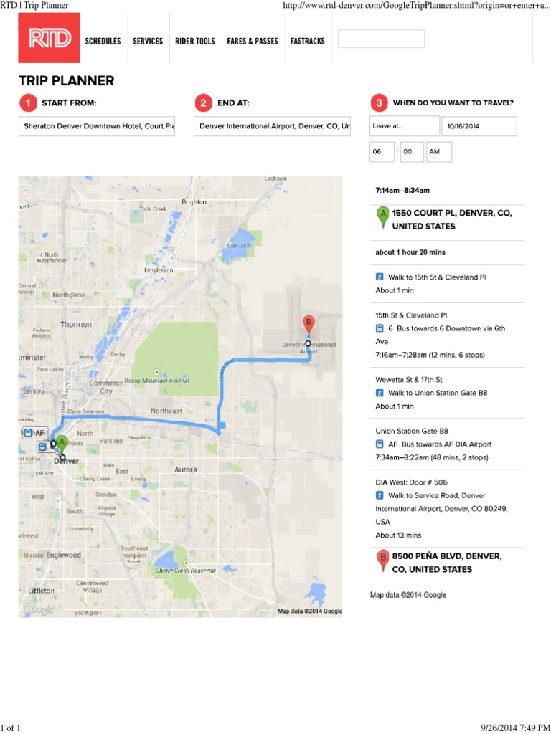The image size is (551, 734).
Task: Click '7:34am–8:22am (48 mins, 2 stops)' text
Action: pyautogui.click(x=431, y=457)
